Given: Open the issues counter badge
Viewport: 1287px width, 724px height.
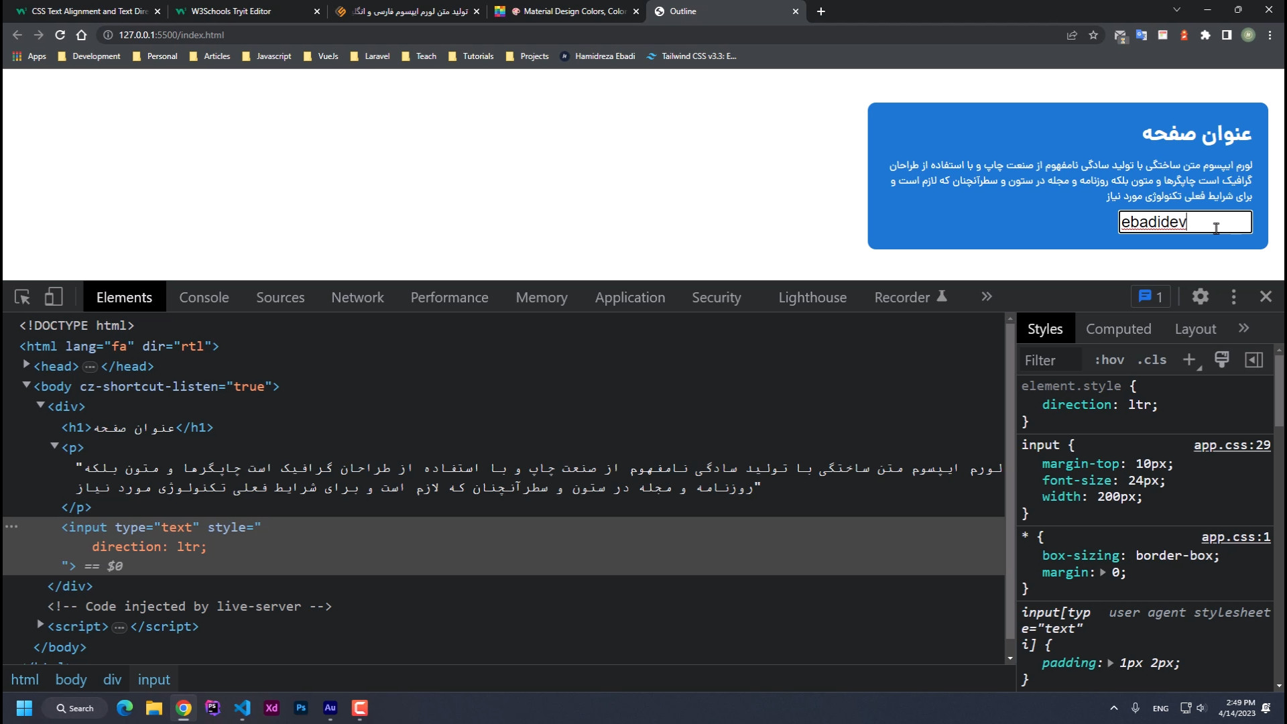Looking at the screenshot, I should tap(1151, 297).
